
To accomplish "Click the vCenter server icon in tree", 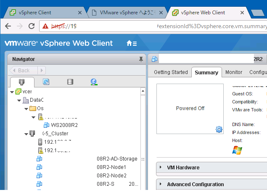I will (19, 92).
